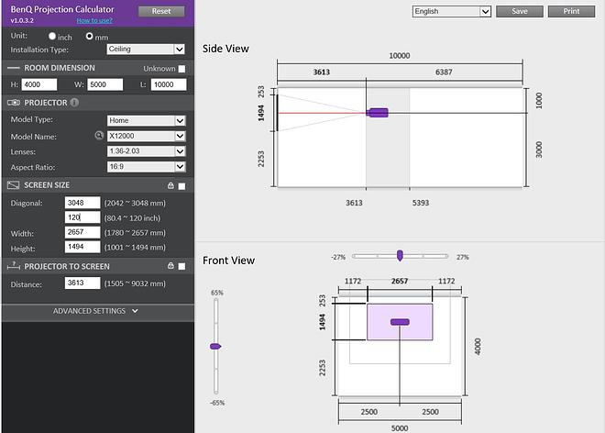This screenshot has width=605, height=433.
Task: Expand Advanced Settings
Action: [x=95, y=311]
